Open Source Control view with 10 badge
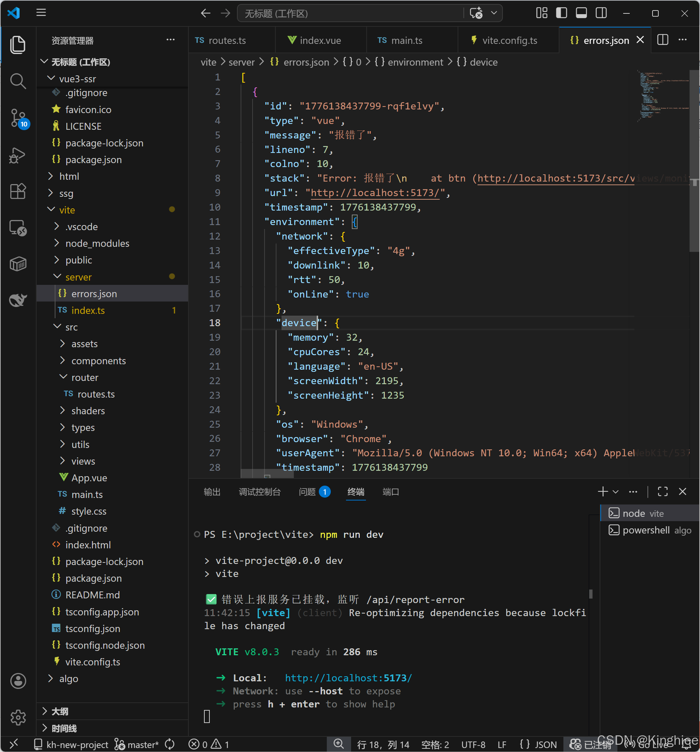Image resolution: width=700 pixels, height=752 pixels. click(x=18, y=118)
